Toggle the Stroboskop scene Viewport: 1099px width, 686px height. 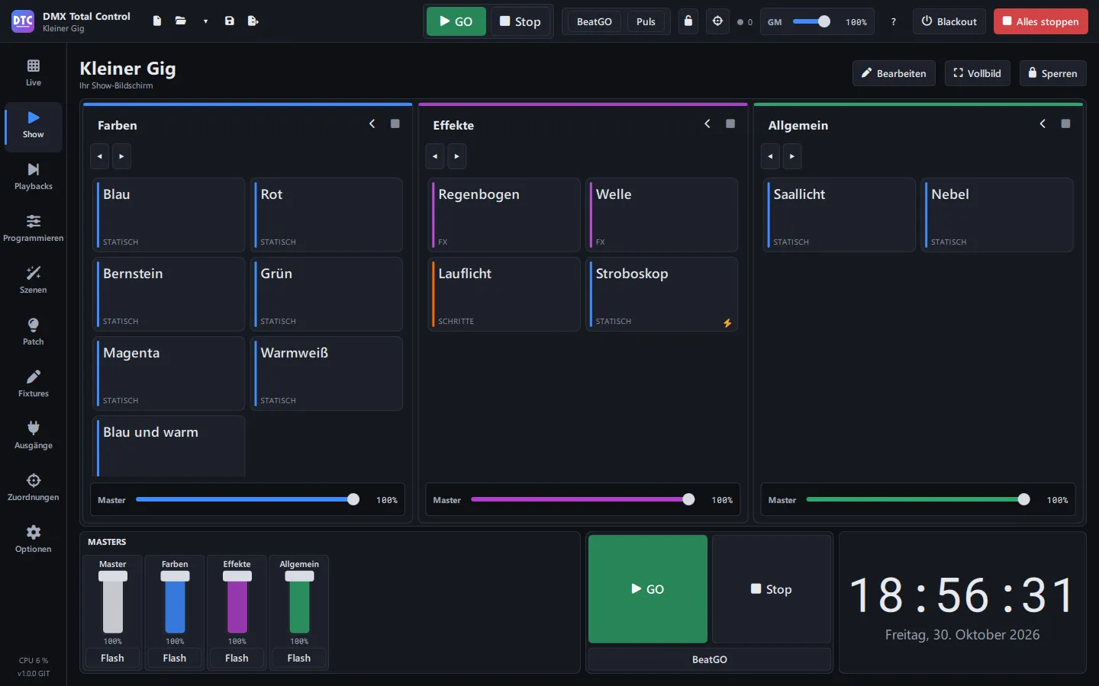click(662, 294)
